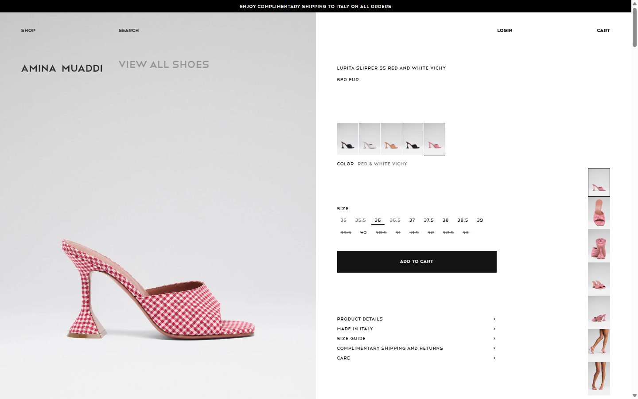Choose the white slipper color swatch
This screenshot has width=638, height=399.
click(370, 139)
